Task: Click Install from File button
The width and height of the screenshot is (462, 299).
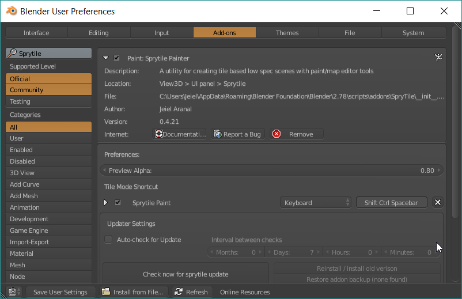Action: coord(134,292)
